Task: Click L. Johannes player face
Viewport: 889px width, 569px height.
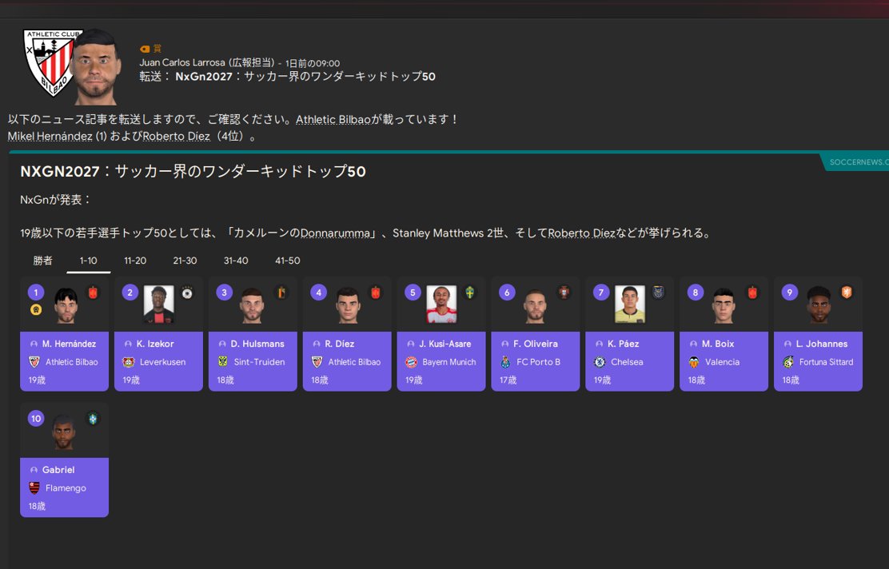Action: coord(819,305)
